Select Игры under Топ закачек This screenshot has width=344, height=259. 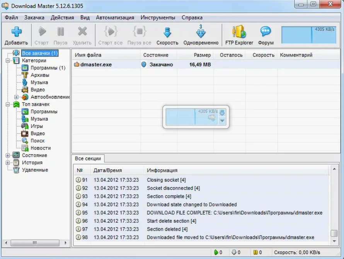coord(37,126)
